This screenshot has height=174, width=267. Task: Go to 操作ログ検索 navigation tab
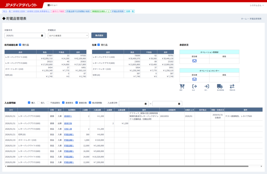click(58, 11)
